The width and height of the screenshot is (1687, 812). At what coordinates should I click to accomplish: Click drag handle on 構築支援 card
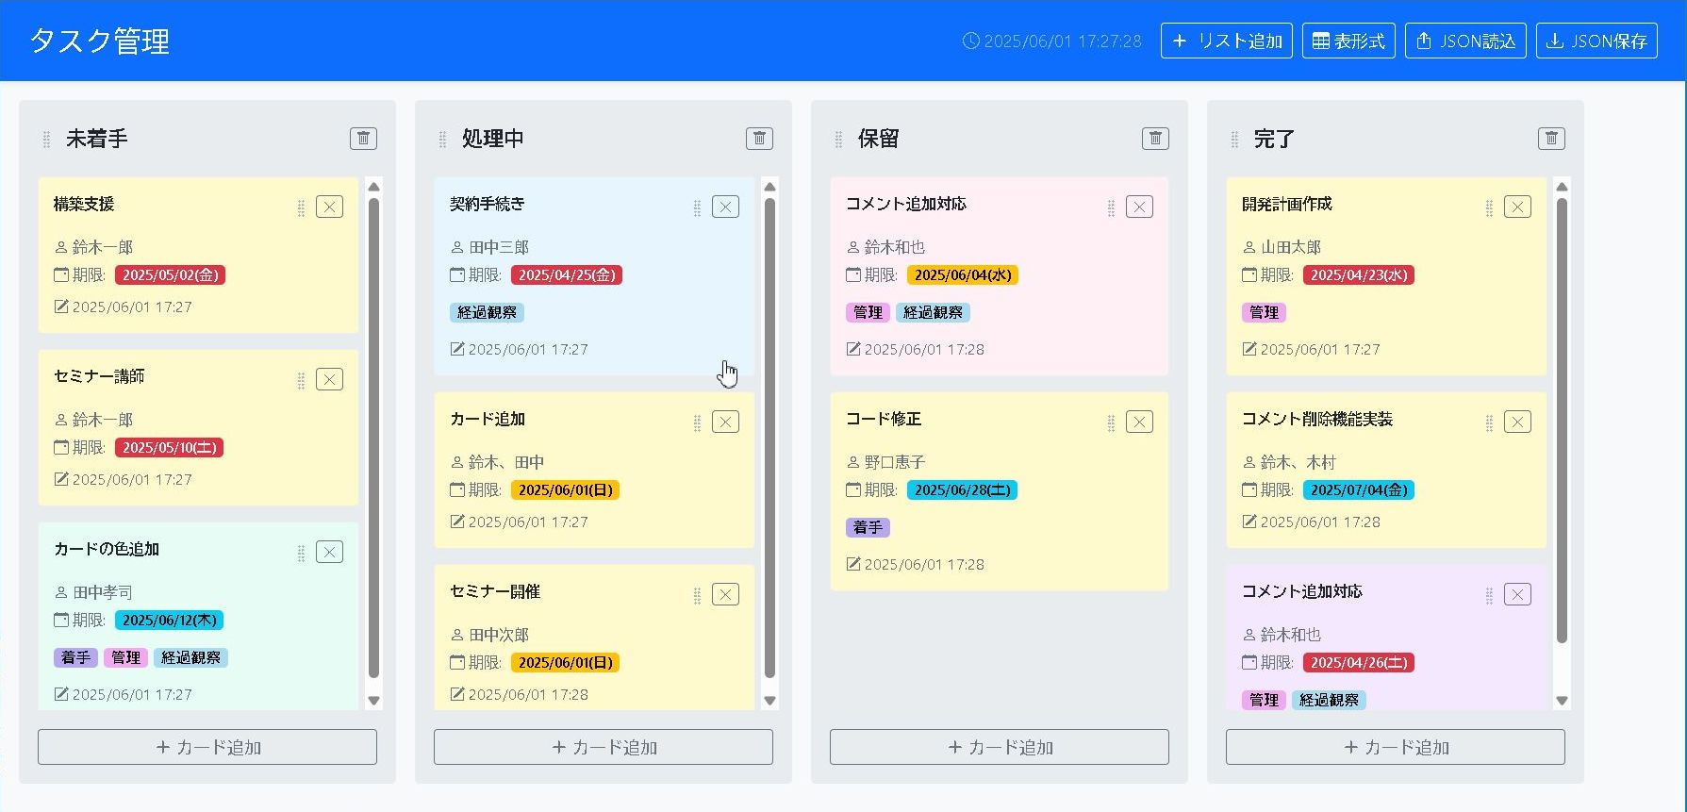[x=301, y=208]
